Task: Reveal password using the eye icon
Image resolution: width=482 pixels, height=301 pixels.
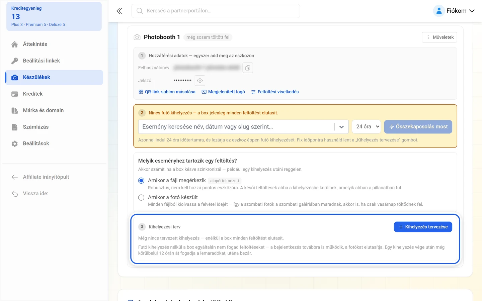Action: [200, 81]
